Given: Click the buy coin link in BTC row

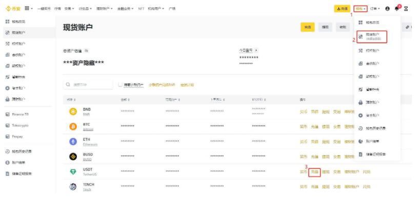Looking at the screenshot, I should pyautogui.click(x=304, y=127).
